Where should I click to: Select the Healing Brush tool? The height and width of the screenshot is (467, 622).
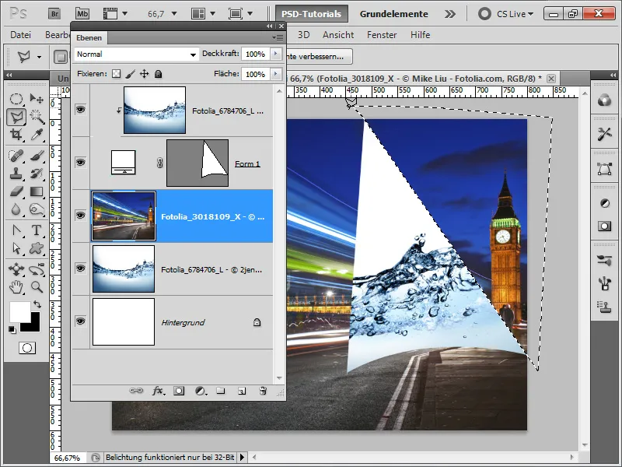[16, 156]
